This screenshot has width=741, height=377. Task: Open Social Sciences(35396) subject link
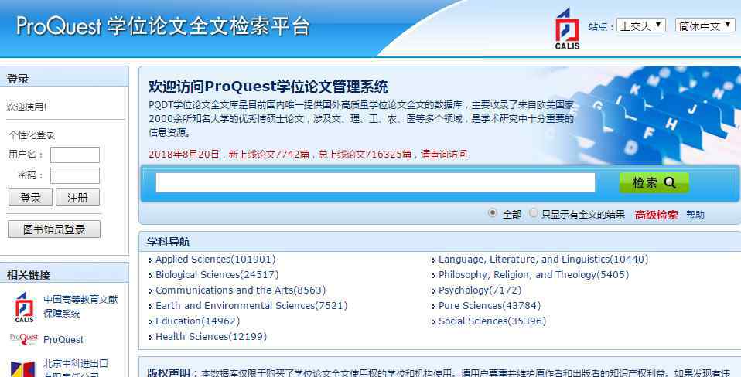(492, 321)
